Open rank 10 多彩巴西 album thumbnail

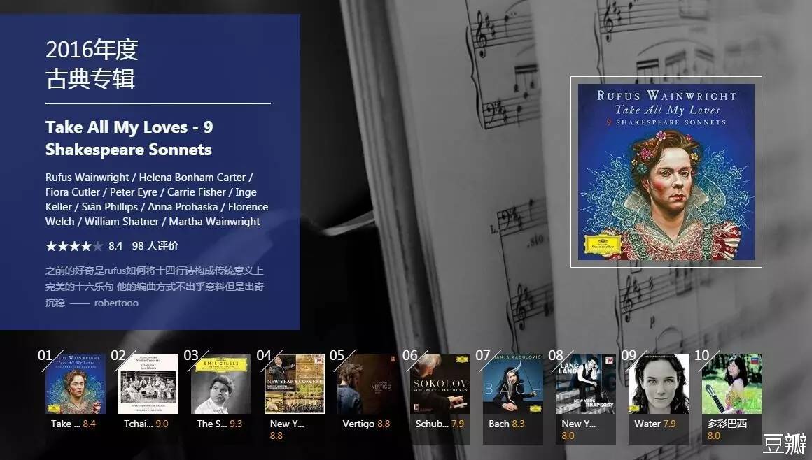pos(732,384)
